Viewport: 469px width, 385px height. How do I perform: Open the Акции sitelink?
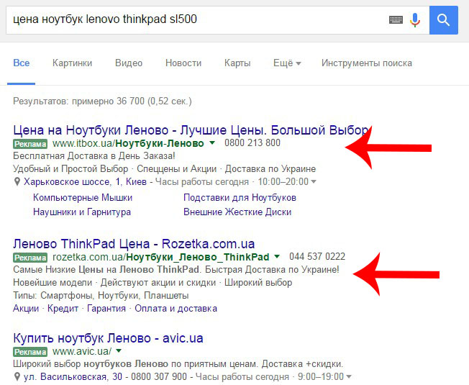click(26, 309)
